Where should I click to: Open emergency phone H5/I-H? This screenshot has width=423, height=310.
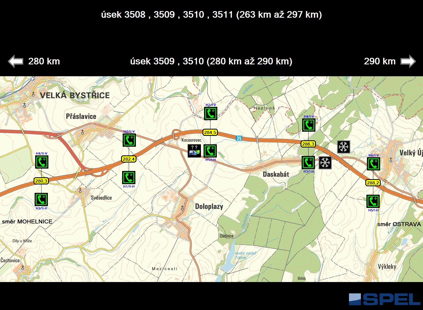[373, 202]
